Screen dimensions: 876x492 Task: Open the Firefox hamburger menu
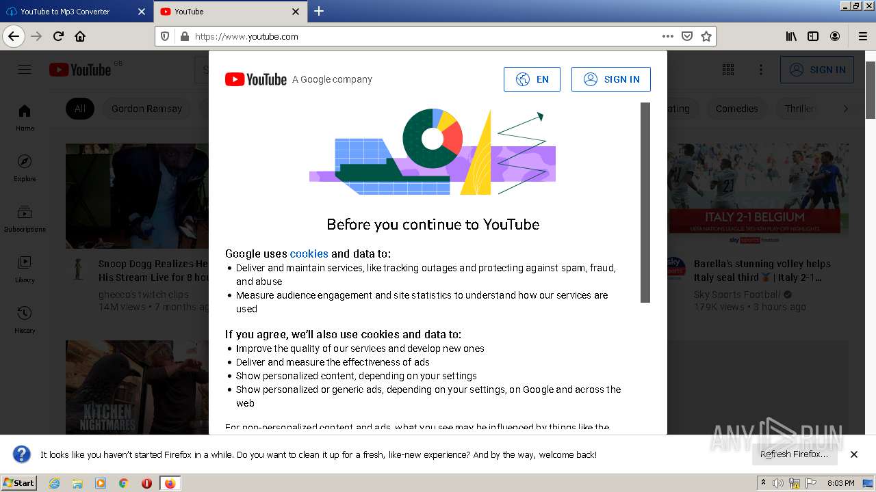pos(862,36)
